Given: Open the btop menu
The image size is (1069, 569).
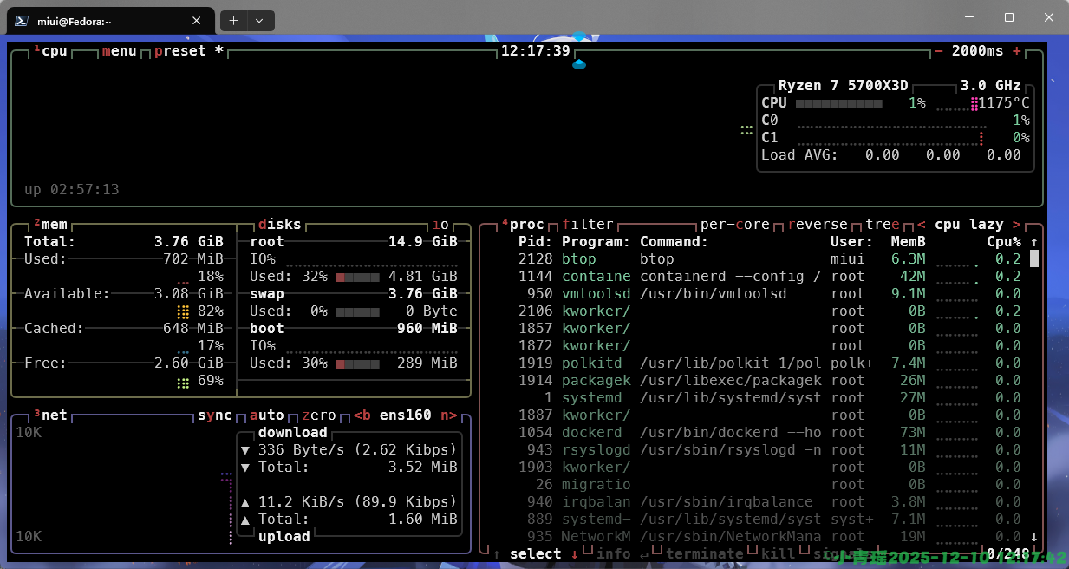Looking at the screenshot, I should click(x=119, y=51).
